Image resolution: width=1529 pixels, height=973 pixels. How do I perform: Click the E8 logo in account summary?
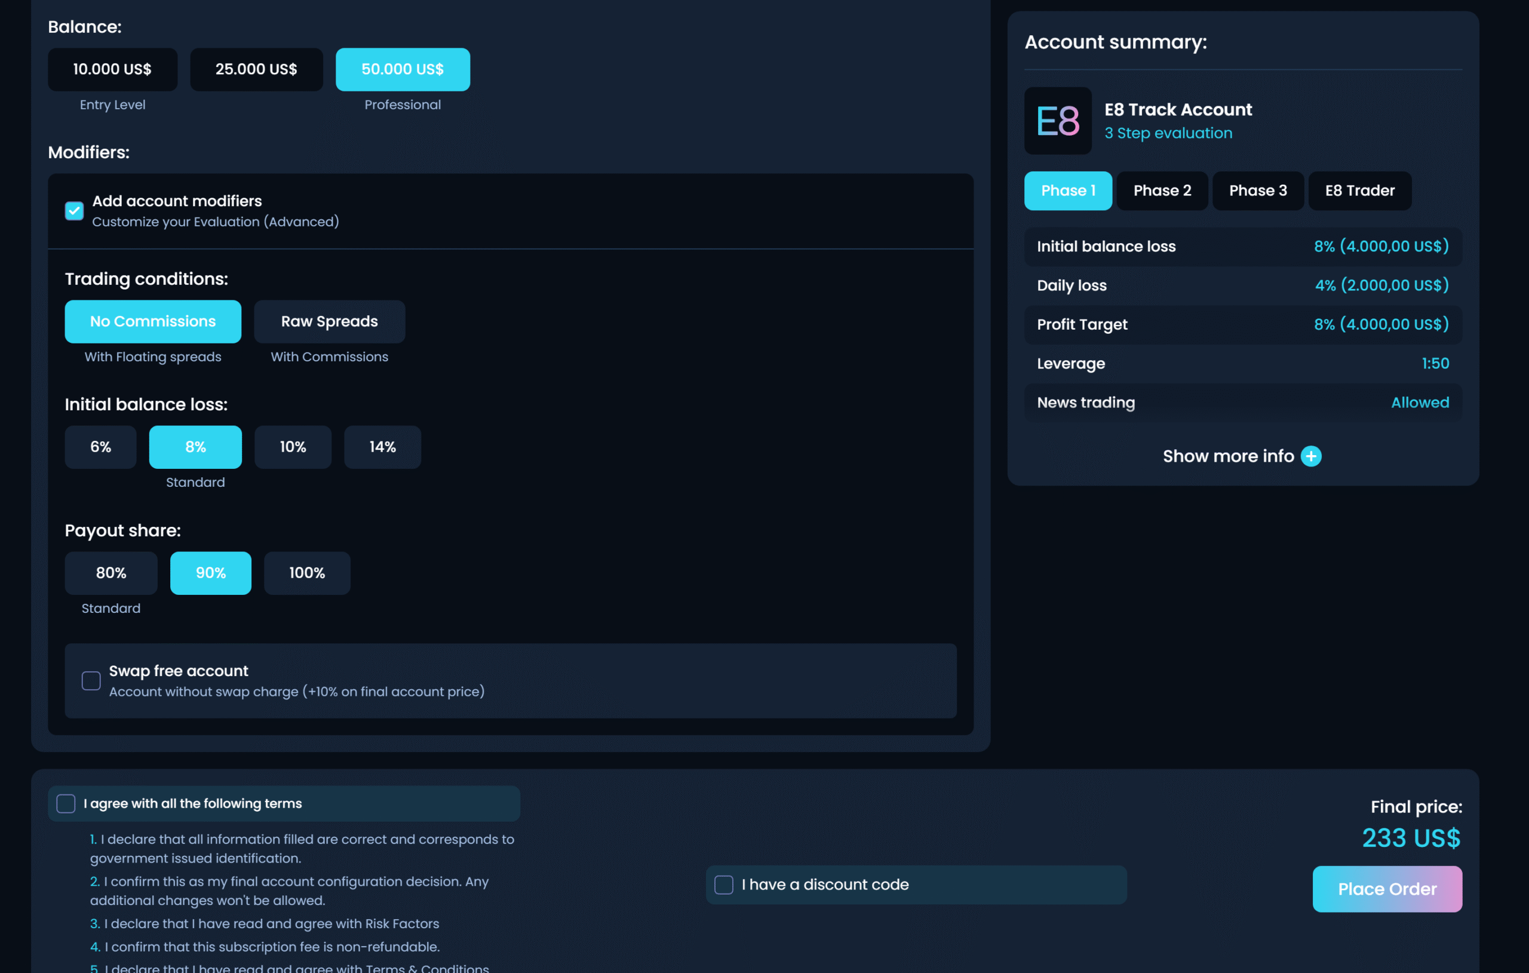coord(1058,121)
